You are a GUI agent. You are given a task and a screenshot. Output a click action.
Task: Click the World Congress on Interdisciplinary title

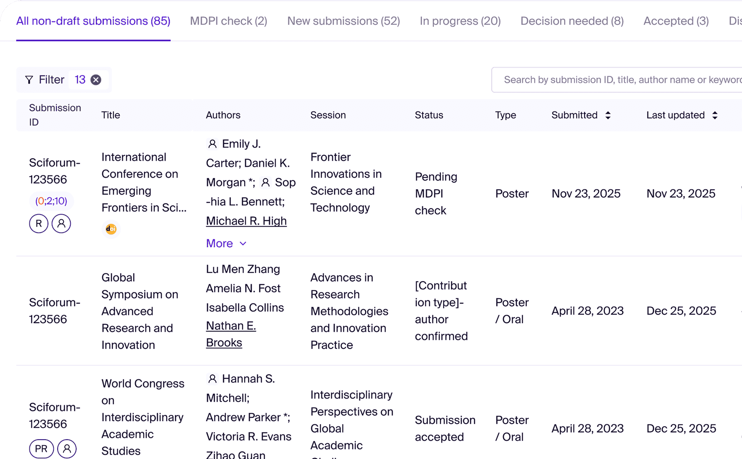click(x=143, y=417)
